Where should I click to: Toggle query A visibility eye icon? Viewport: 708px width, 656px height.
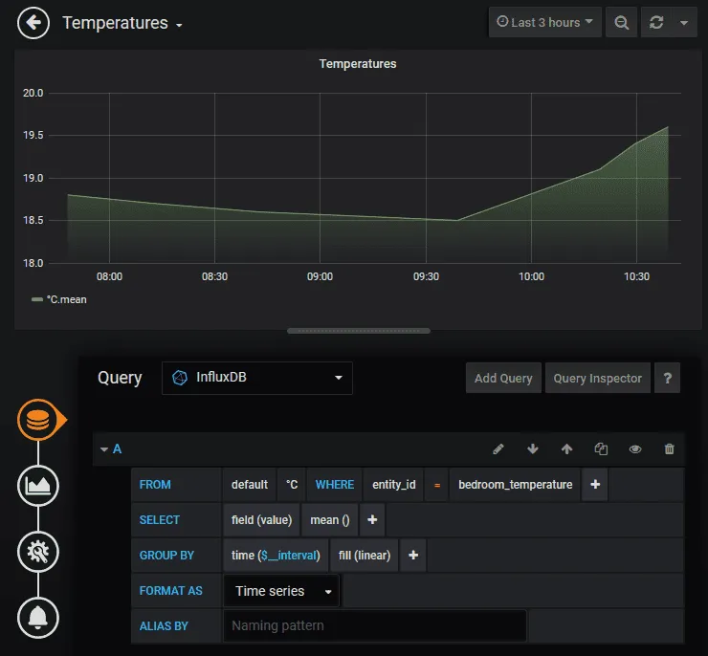635,448
